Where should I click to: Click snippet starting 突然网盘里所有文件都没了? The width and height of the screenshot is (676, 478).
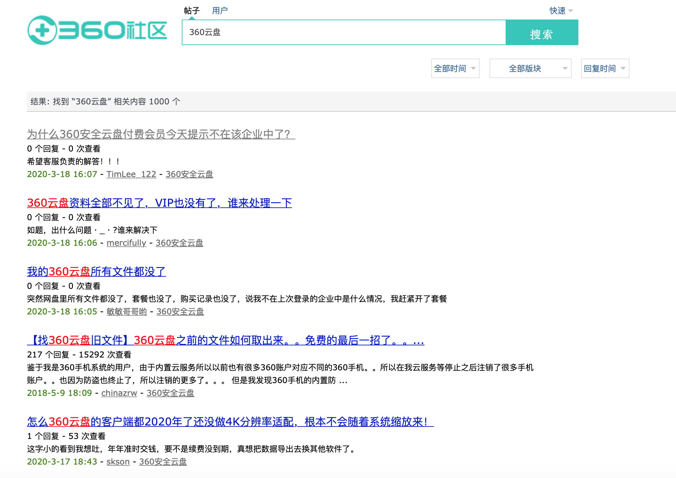coord(237,299)
